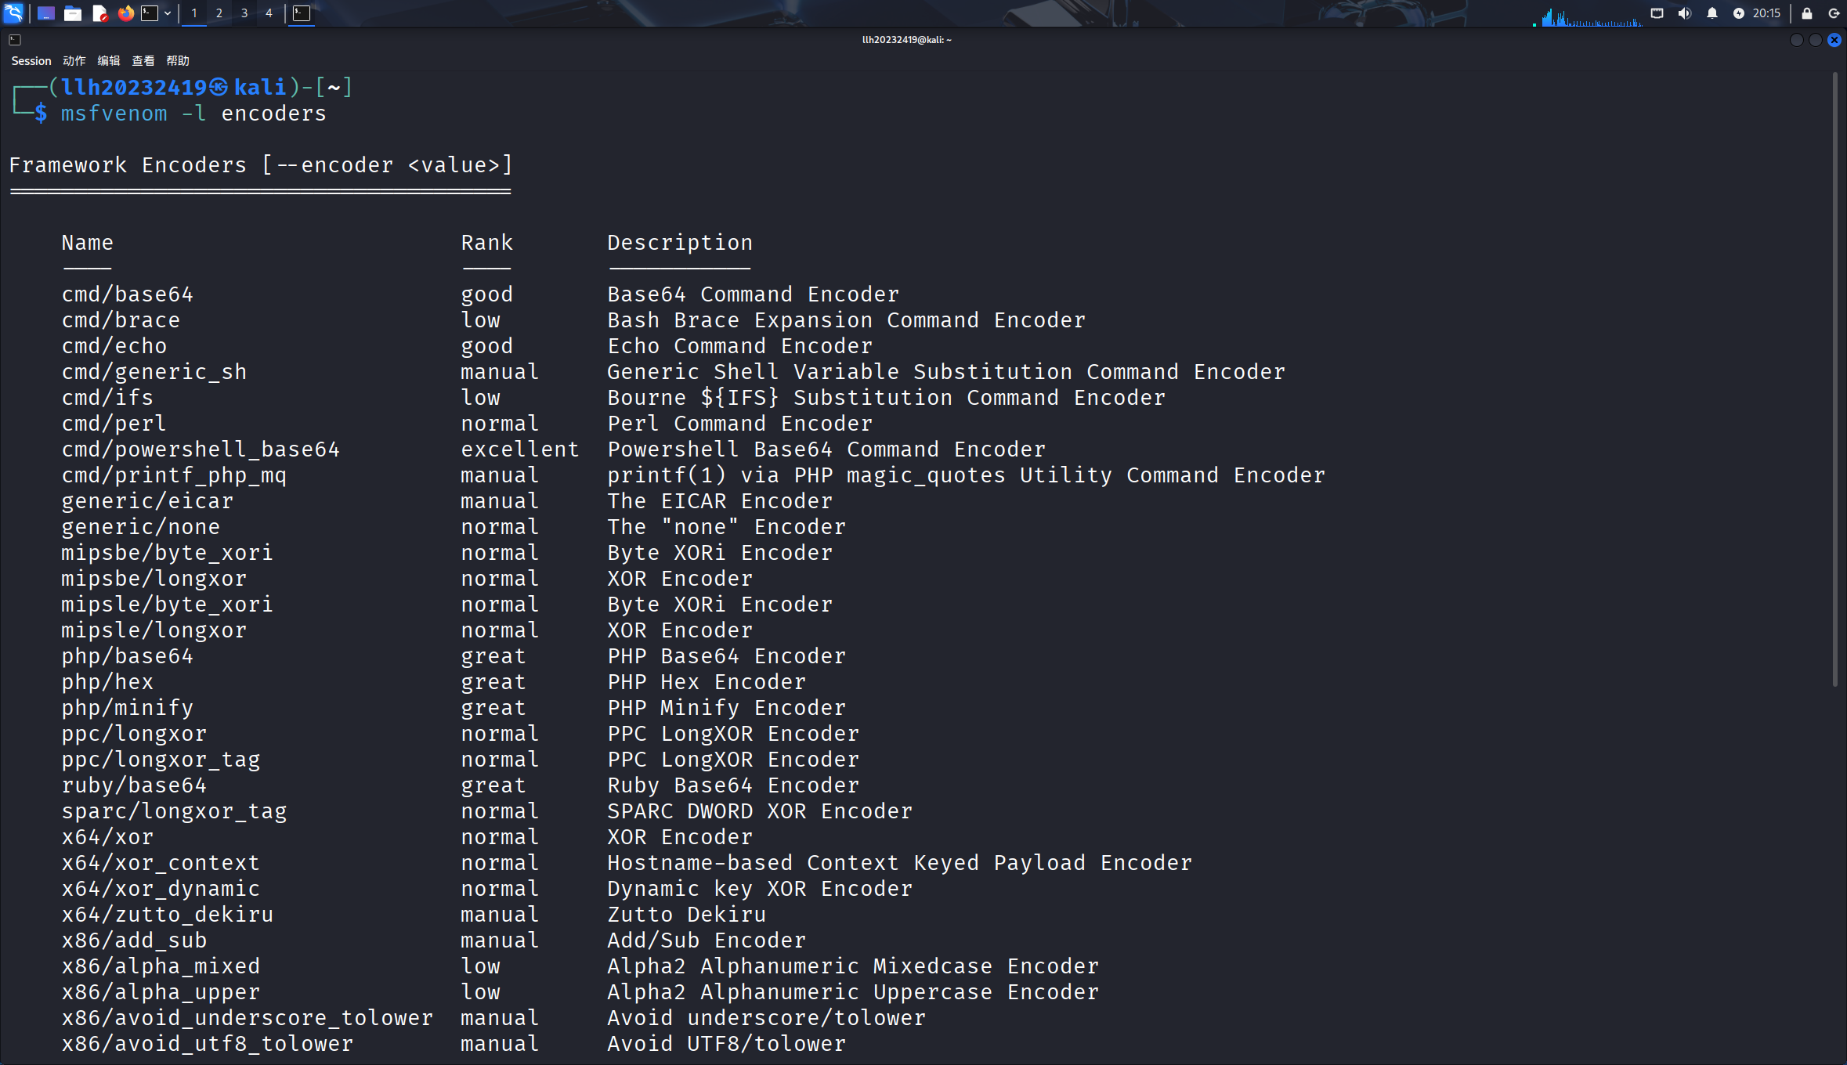Open the 编辑 (Edit) menu
1847x1065 pixels.
click(109, 60)
